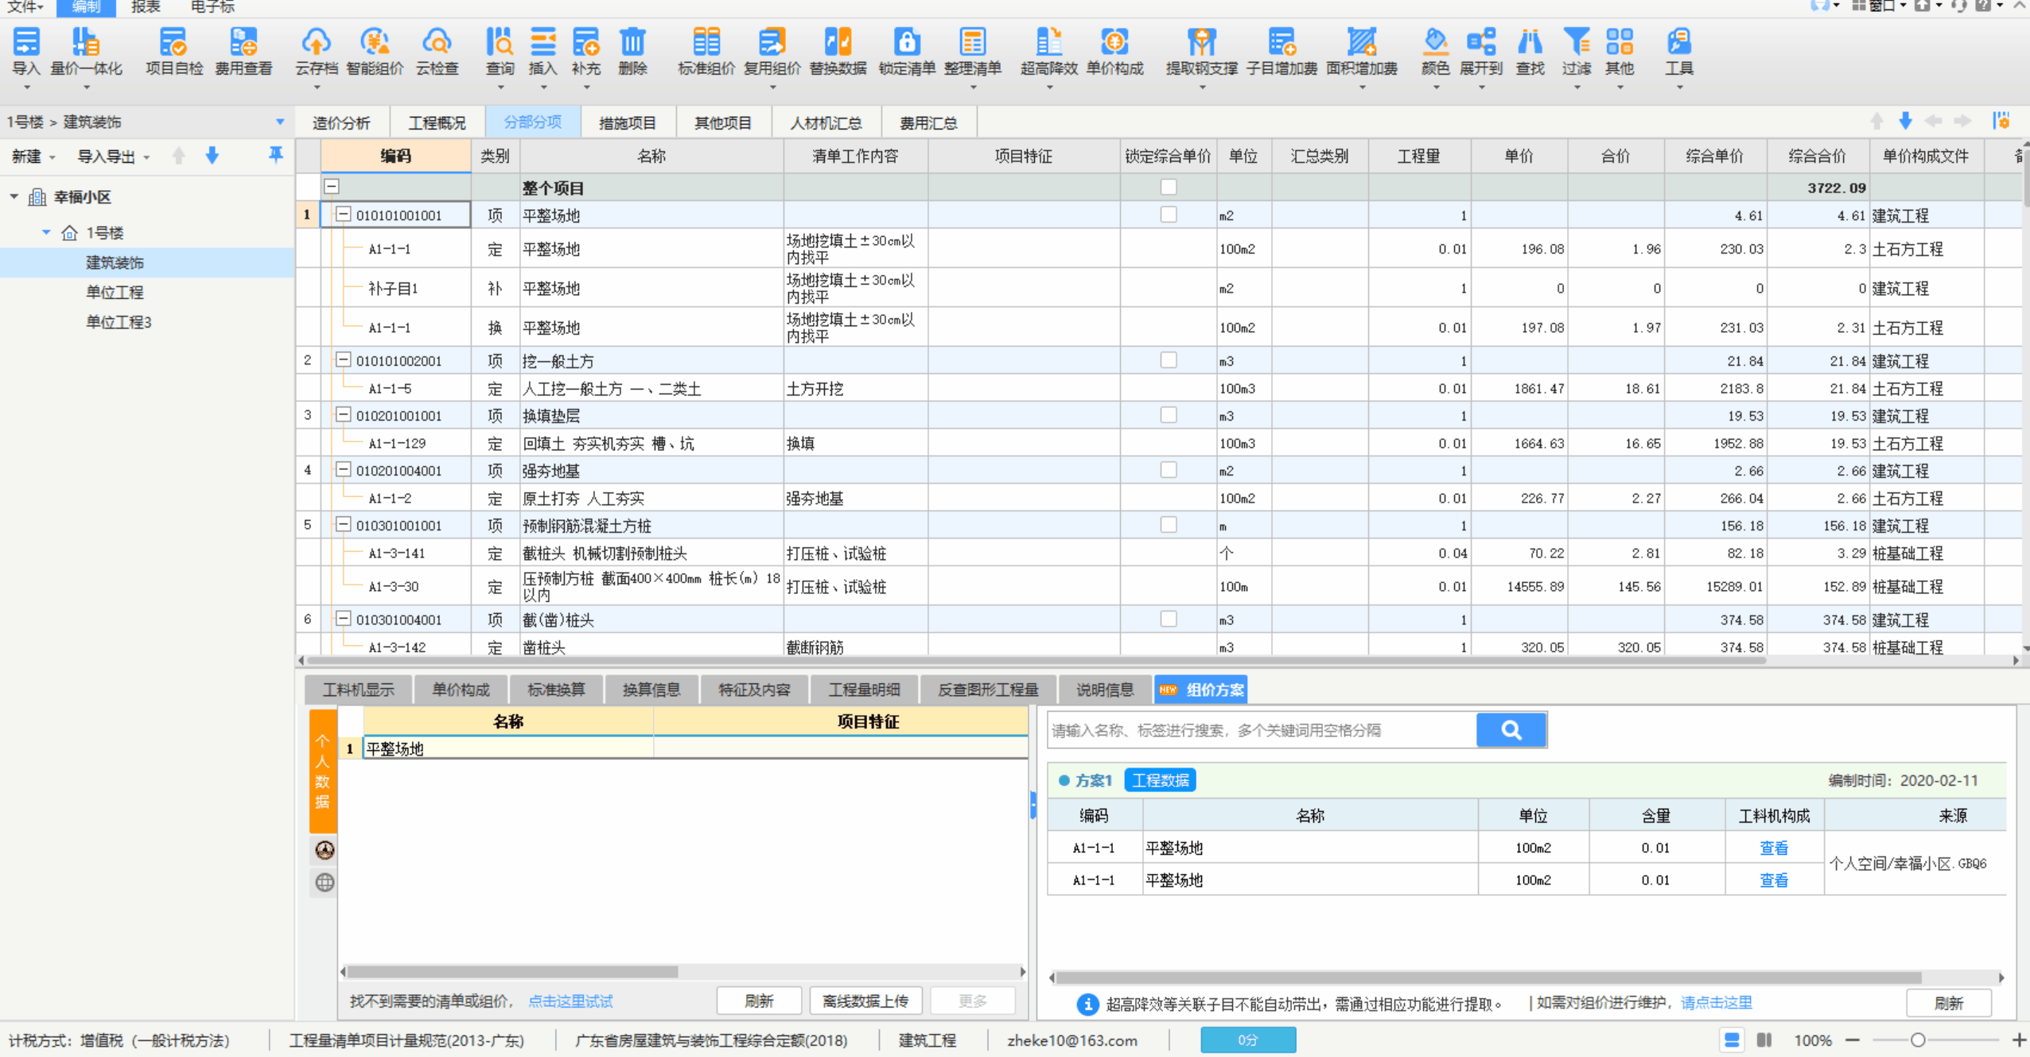The image size is (2030, 1057).
Task: Open the 报表 menu tab
Action: (146, 7)
